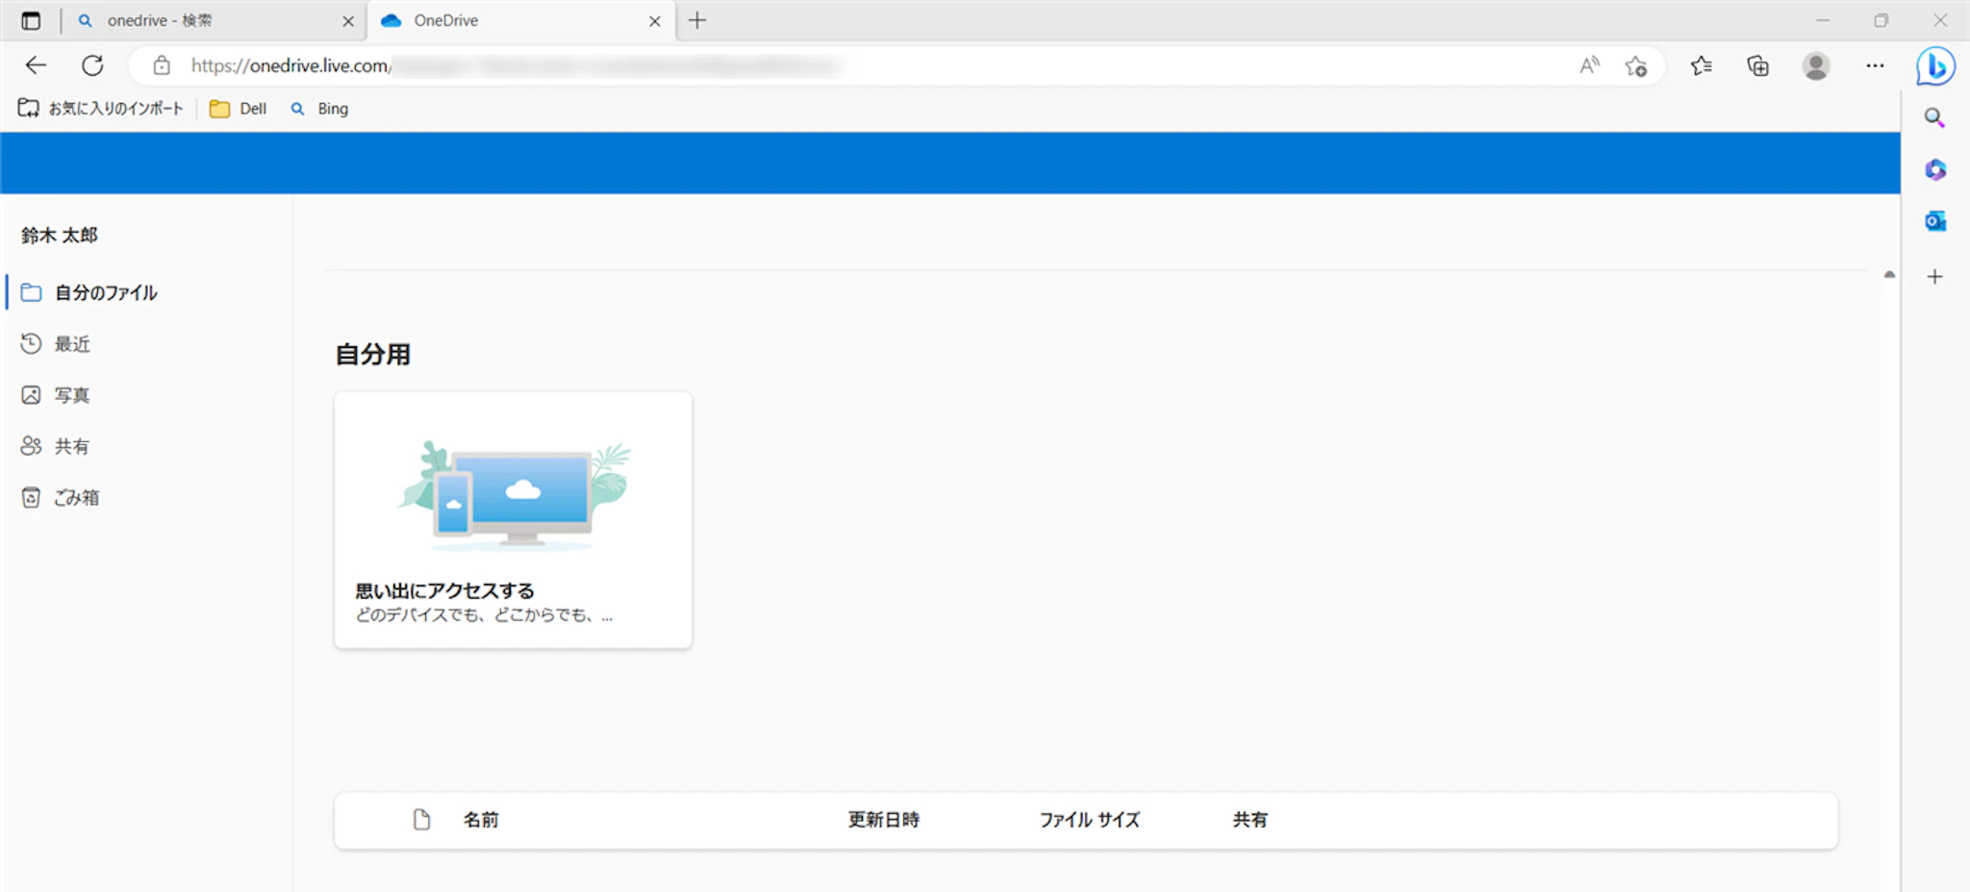
Task: Open Edge settings and more menu
Action: 1874,66
